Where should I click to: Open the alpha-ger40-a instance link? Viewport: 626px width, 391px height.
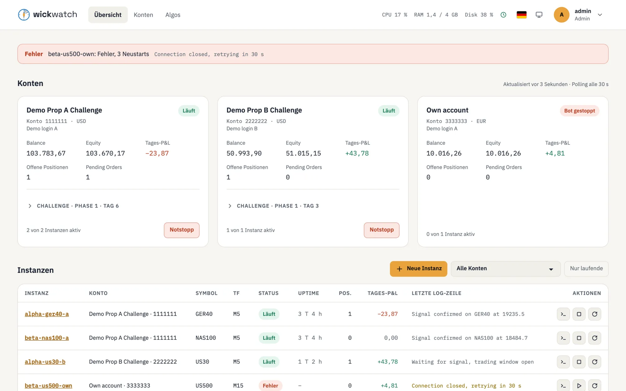click(x=47, y=314)
